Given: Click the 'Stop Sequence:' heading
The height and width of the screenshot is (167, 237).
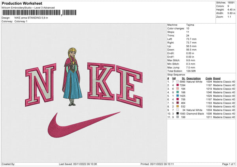Looking at the screenshot, I should click(x=177, y=74).
